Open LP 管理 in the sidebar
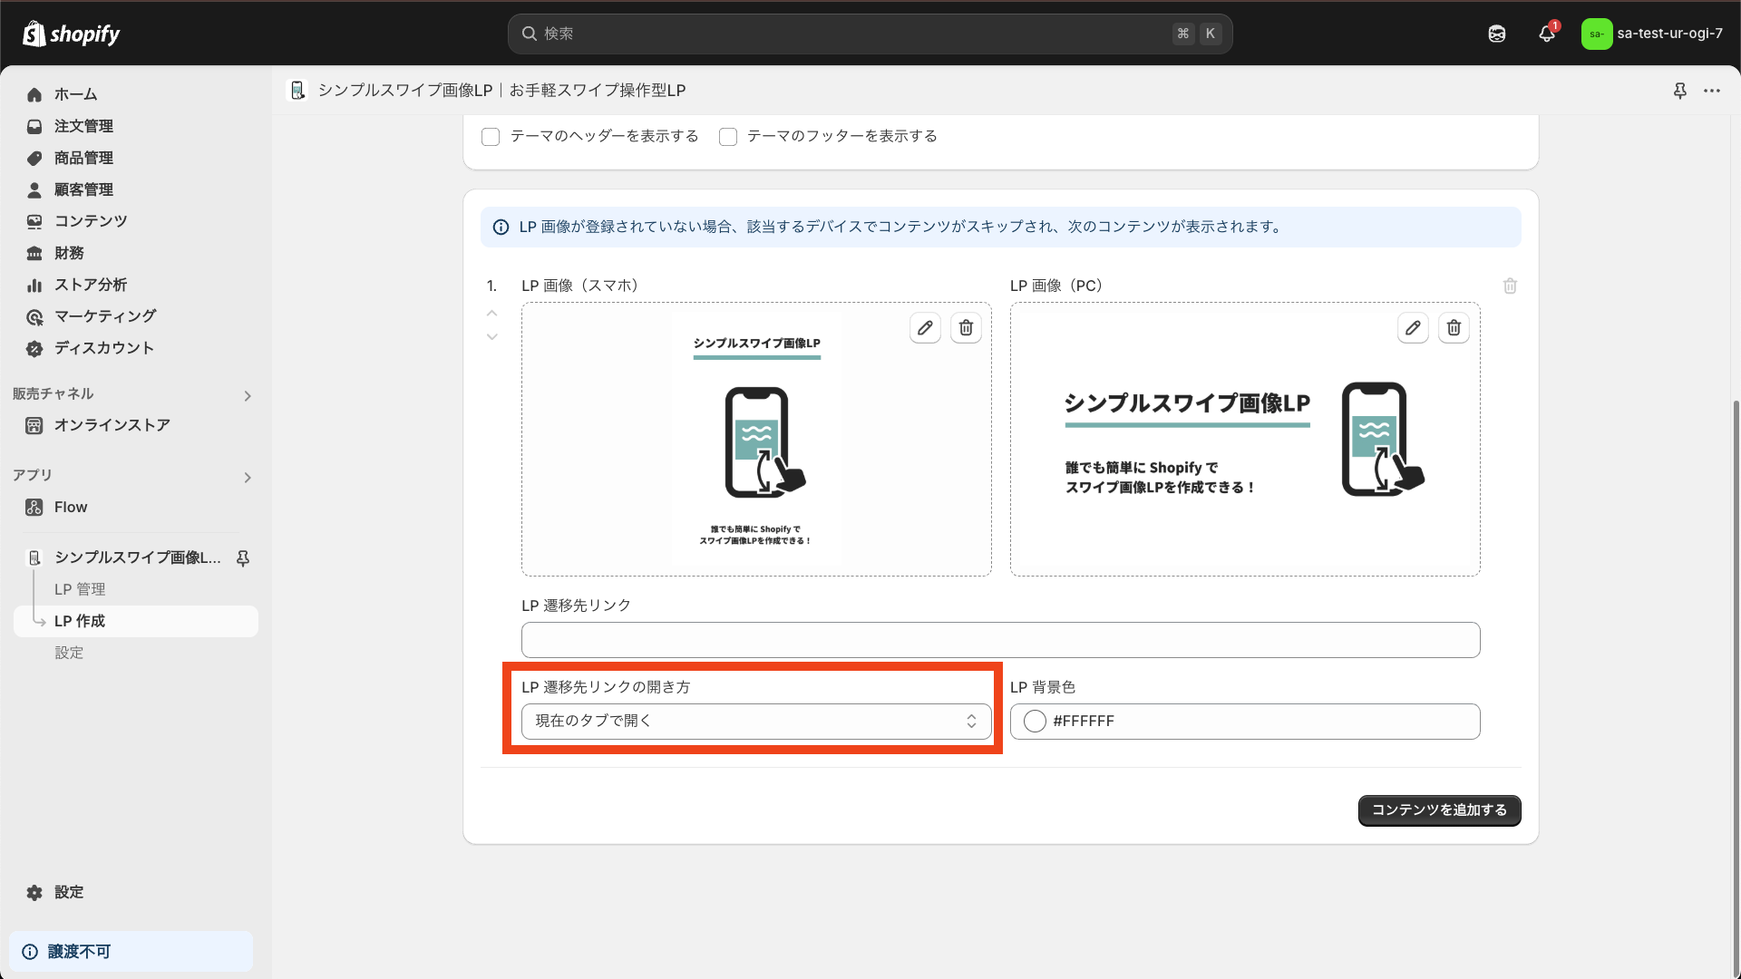The image size is (1741, 979). (80, 589)
